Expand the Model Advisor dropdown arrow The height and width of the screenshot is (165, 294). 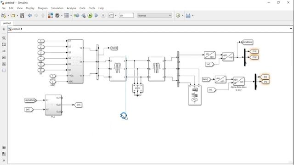tap(183, 16)
